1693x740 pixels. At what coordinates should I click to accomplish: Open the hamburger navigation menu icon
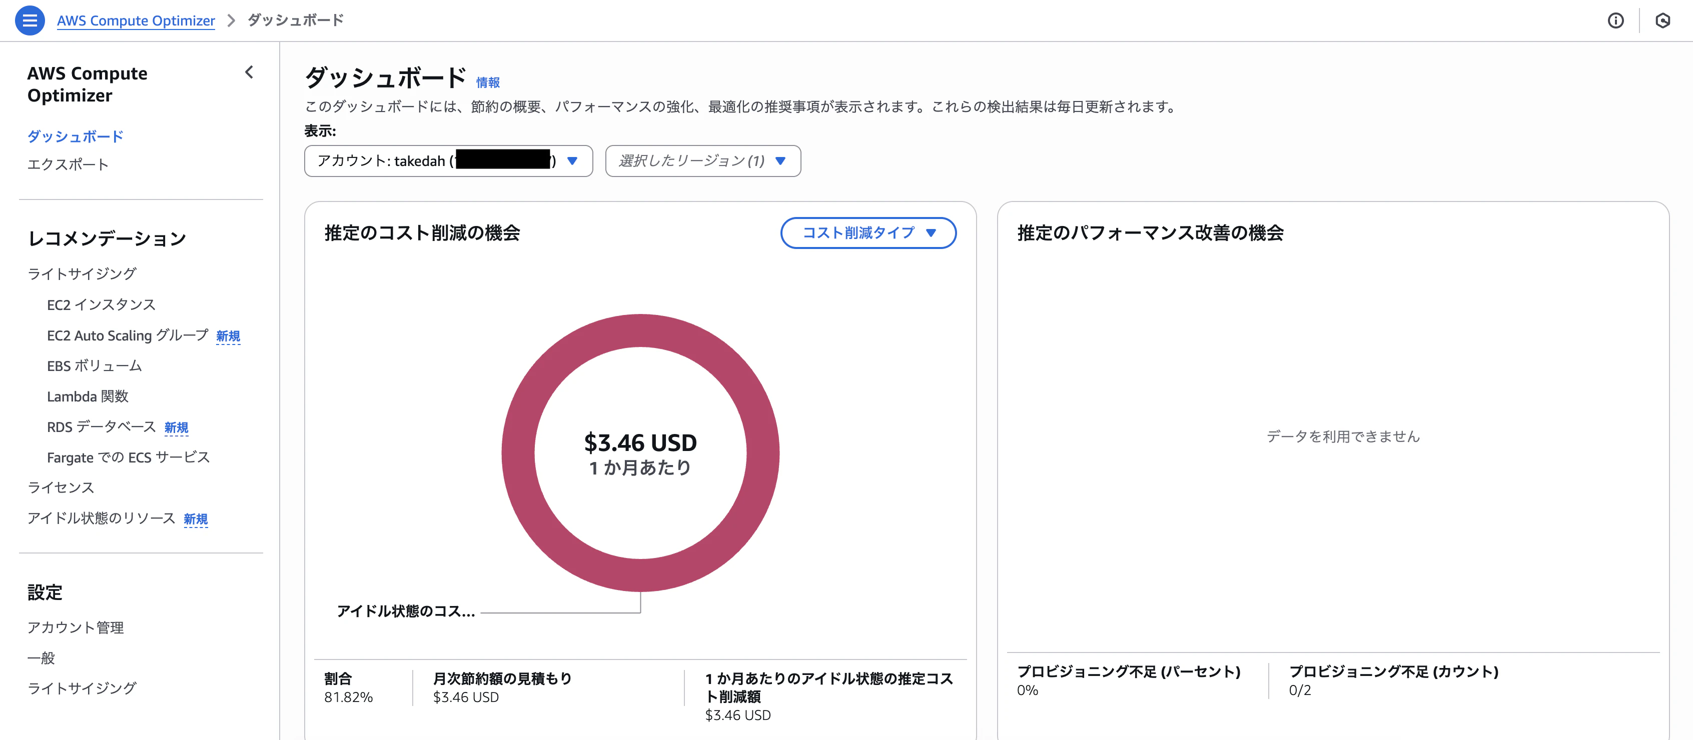[30, 20]
